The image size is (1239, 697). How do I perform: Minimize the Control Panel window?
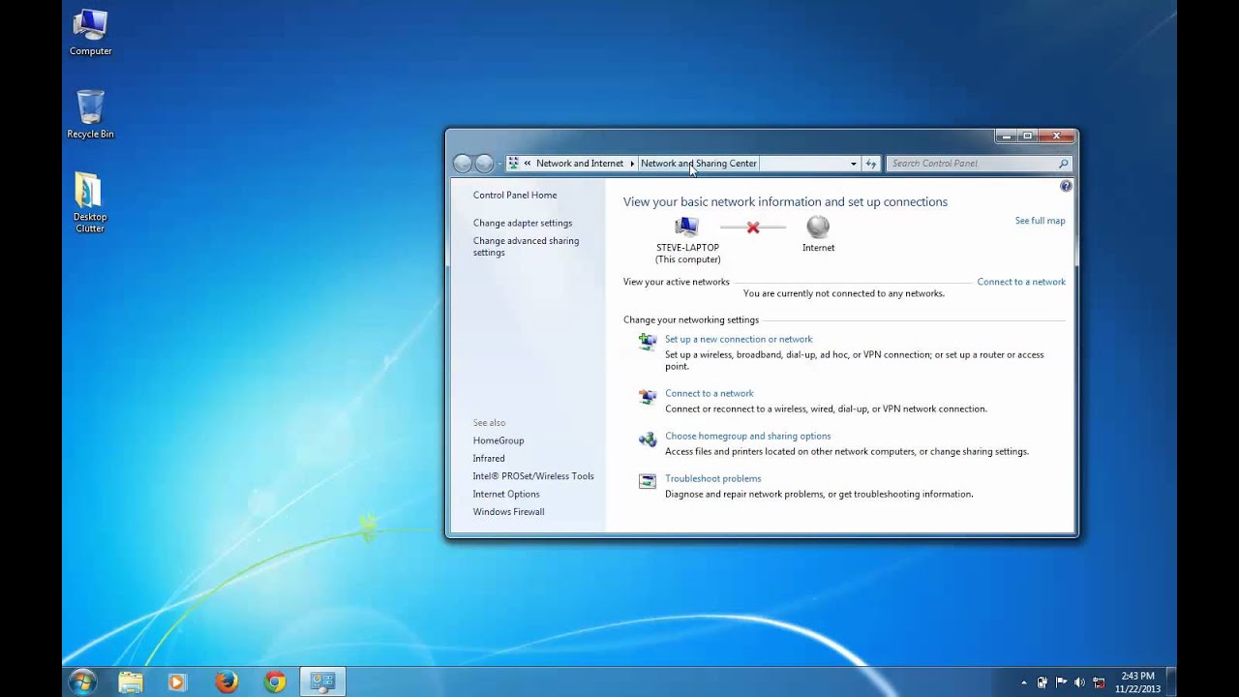click(1006, 136)
